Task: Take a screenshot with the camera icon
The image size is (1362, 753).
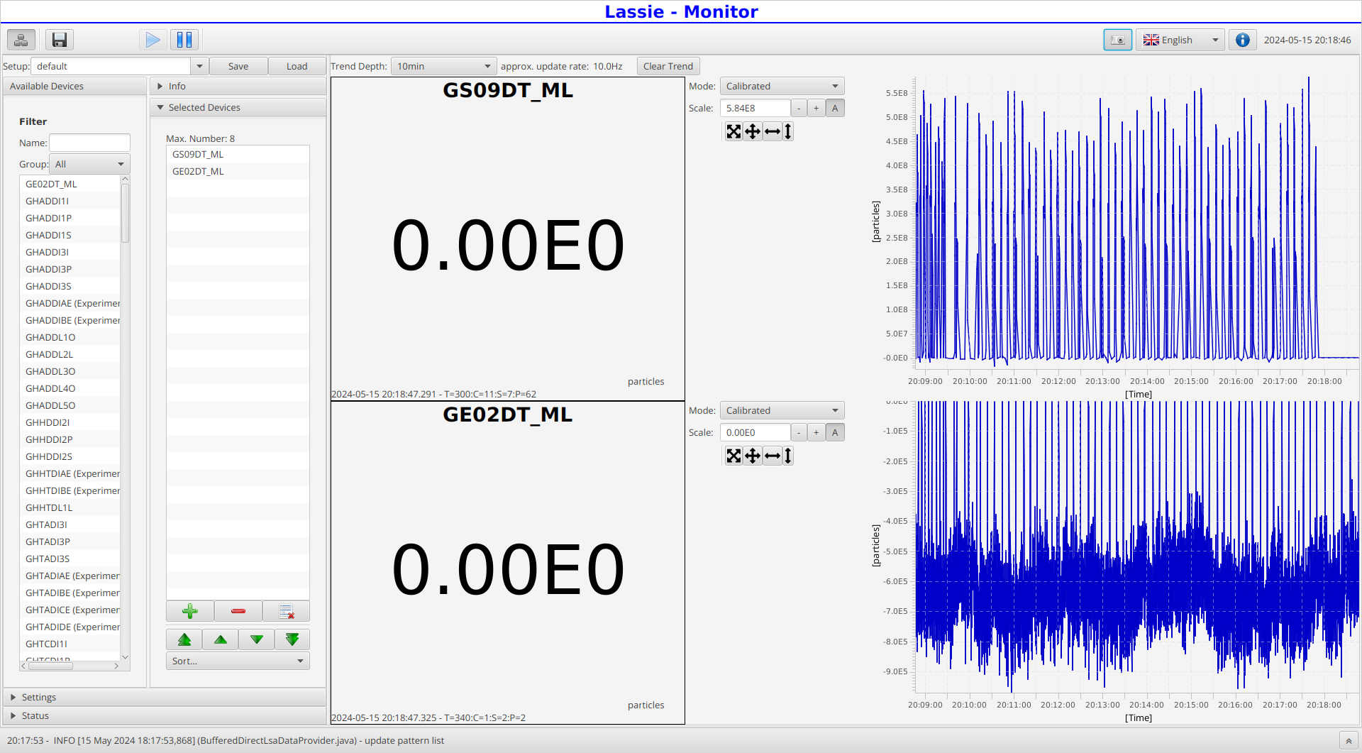Action: (x=1118, y=40)
